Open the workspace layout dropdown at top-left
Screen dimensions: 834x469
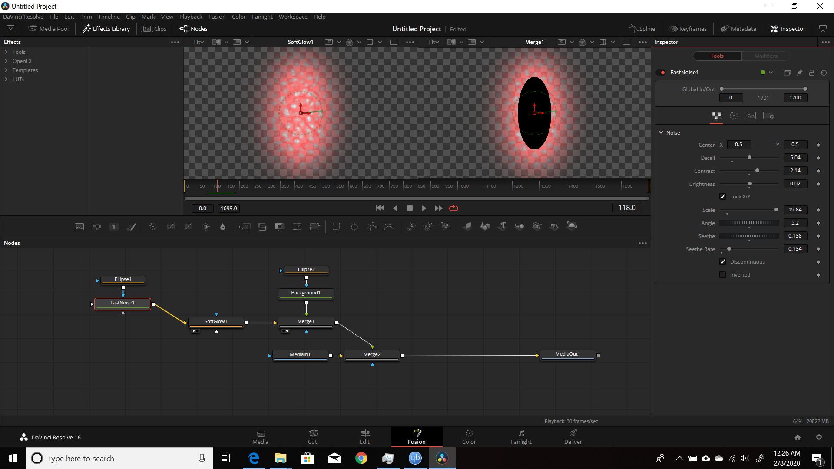point(11,29)
